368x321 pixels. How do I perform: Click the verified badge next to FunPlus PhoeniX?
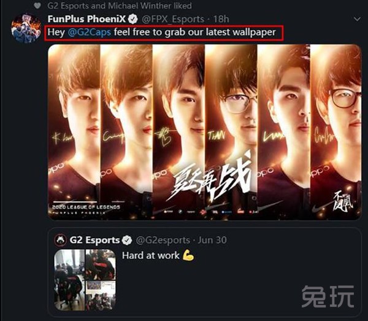(x=133, y=19)
